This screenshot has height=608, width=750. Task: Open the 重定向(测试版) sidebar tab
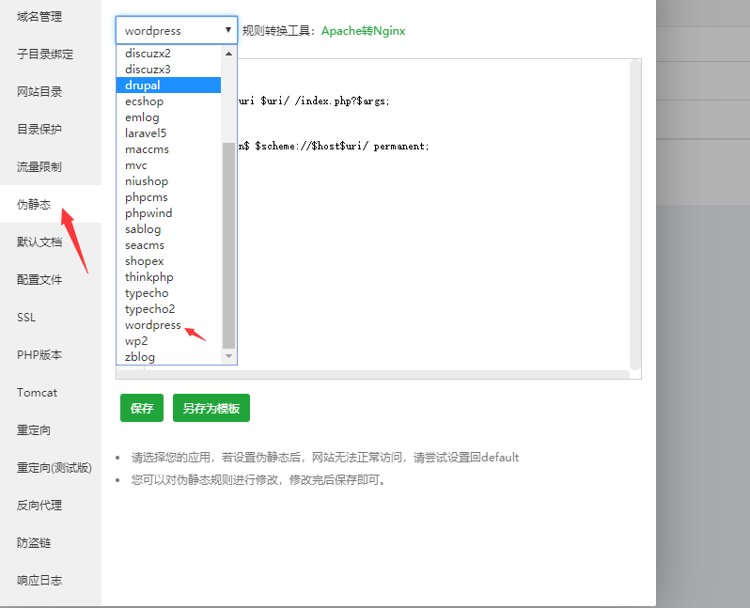[x=50, y=467]
